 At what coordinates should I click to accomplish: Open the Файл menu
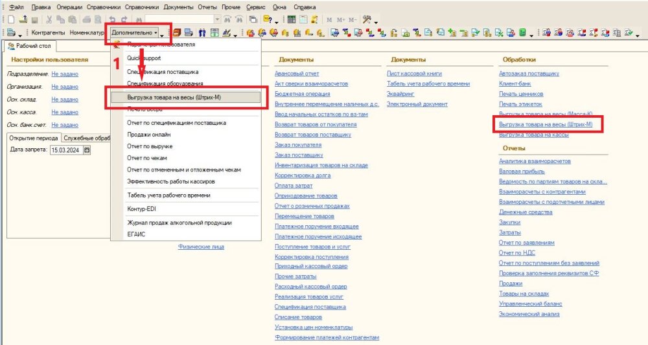17,7
